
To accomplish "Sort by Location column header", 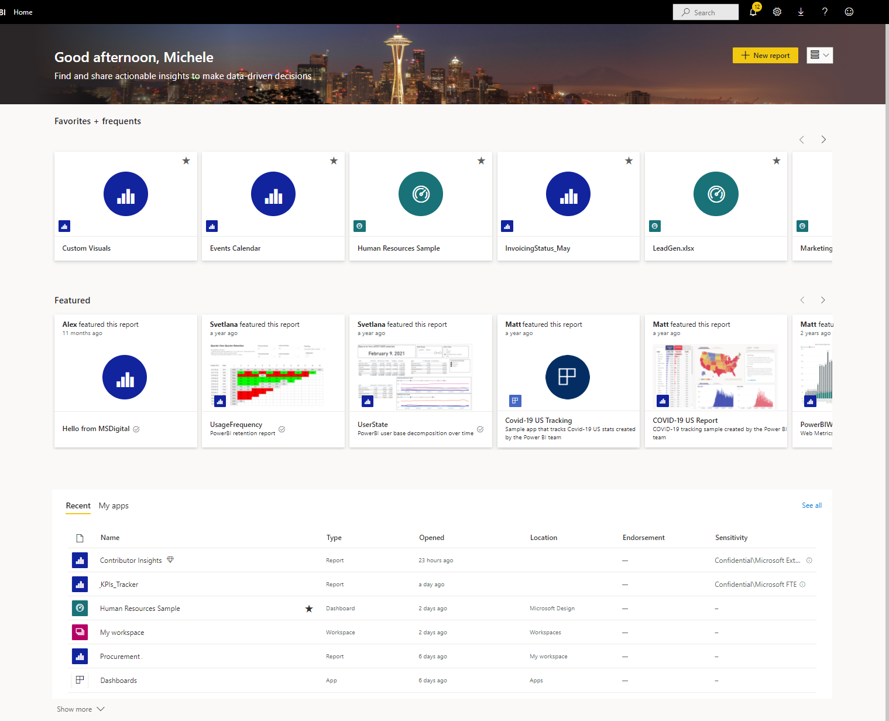I will (544, 538).
